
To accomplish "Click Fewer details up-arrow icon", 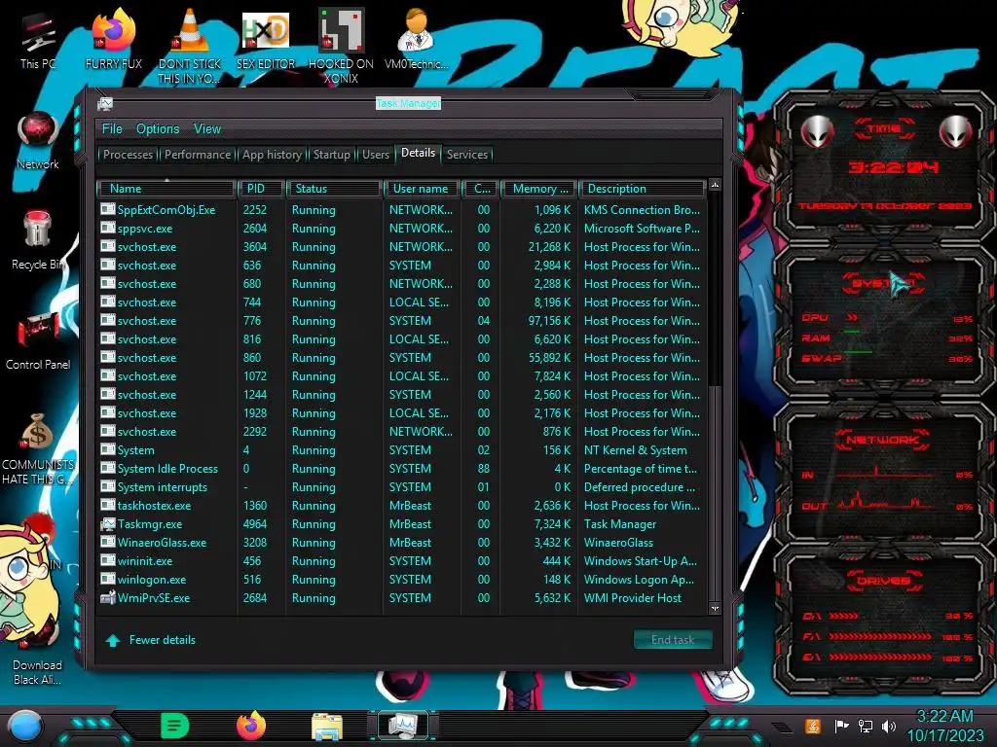I will [x=113, y=640].
